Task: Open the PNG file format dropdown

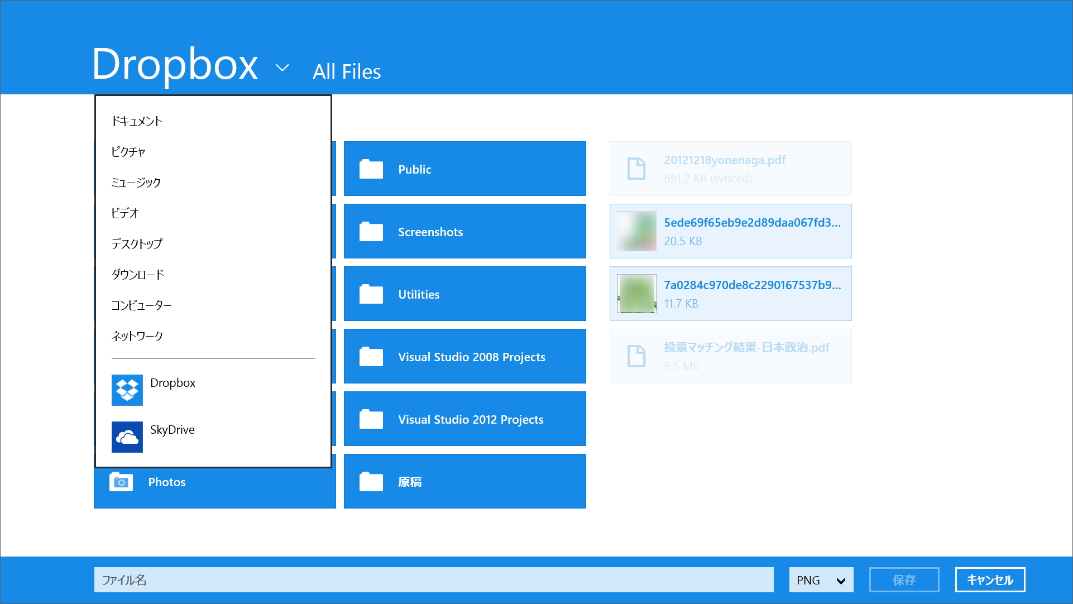Action: click(x=820, y=579)
